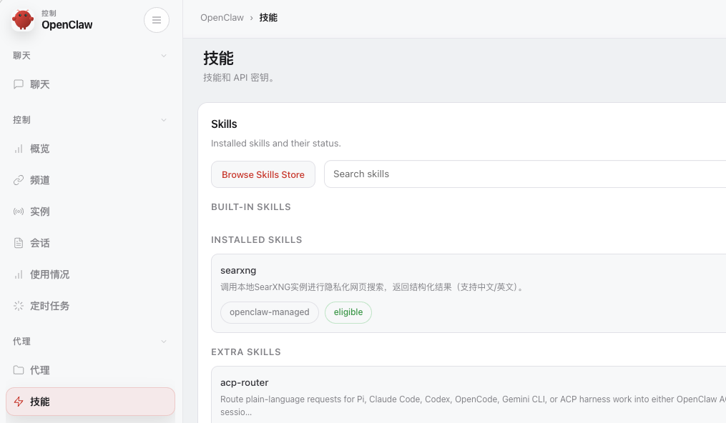Click the folder icon beside 代理

tap(19, 370)
